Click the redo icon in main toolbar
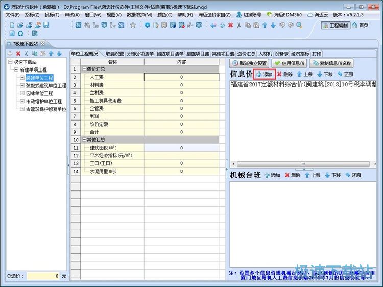This screenshot has height=287, width=383. (x=291, y=25)
